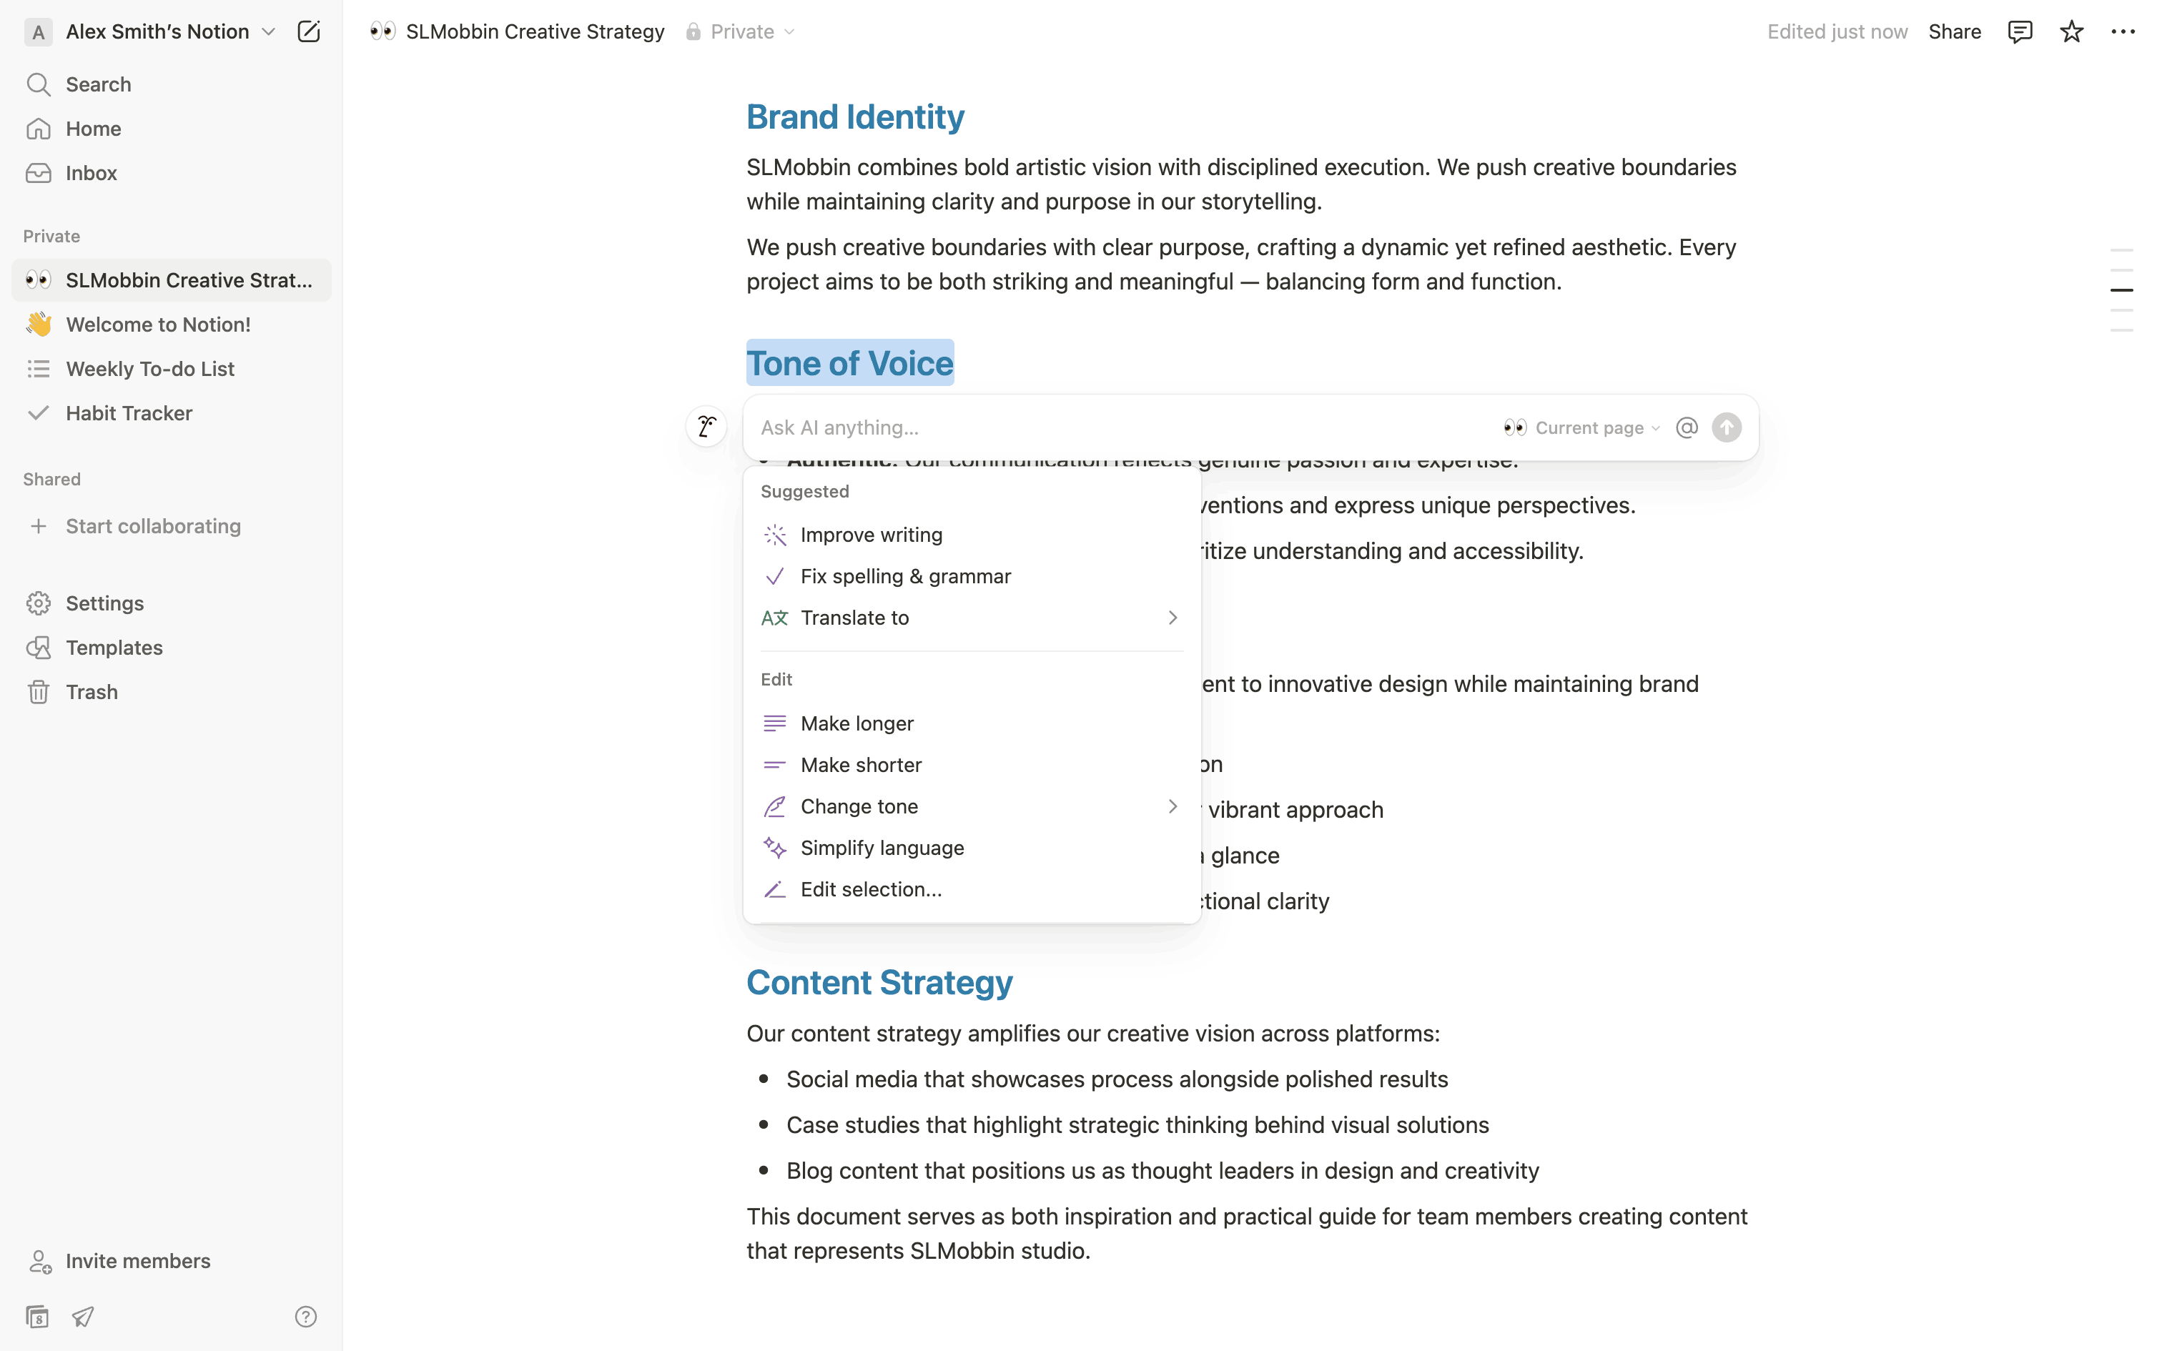
Task: Open the three-dot page options menu
Action: tap(2123, 32)
